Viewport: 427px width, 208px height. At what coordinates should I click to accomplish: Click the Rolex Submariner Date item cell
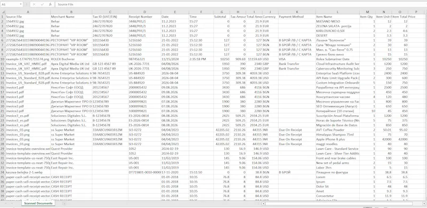point(337,59)
